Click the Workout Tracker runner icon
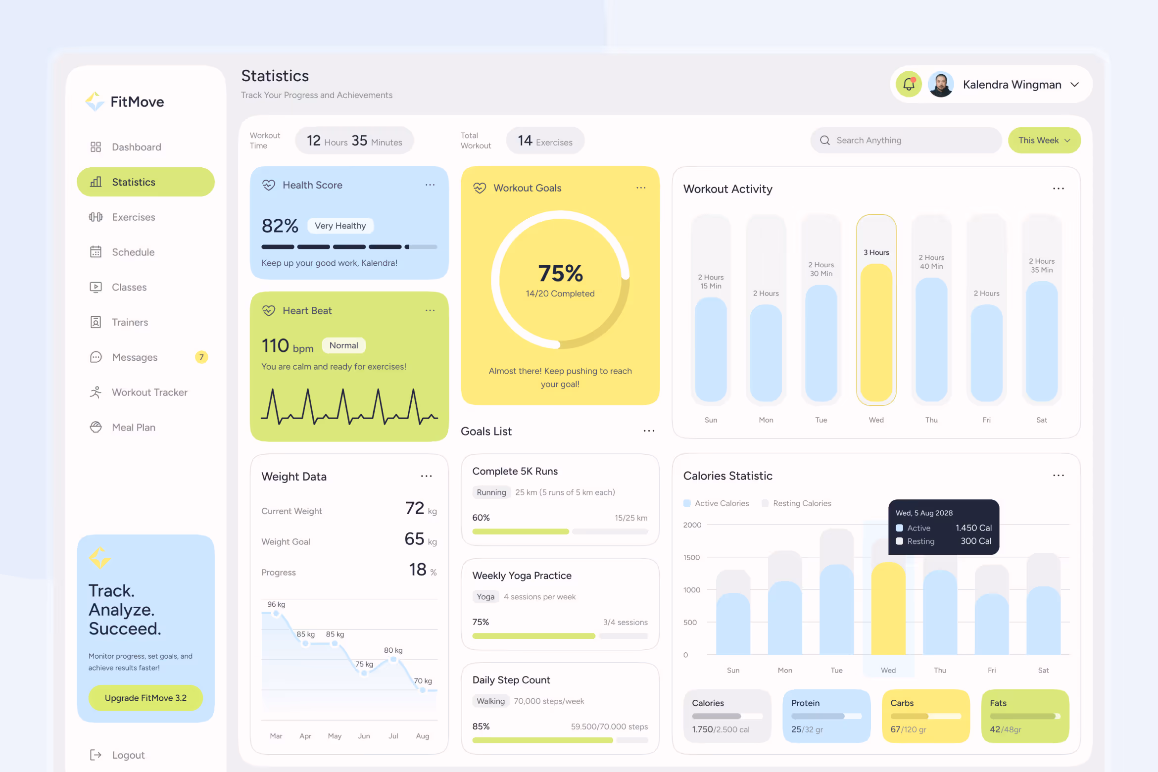The height and width of the screenshot is (772, 1158). [96, 392]
